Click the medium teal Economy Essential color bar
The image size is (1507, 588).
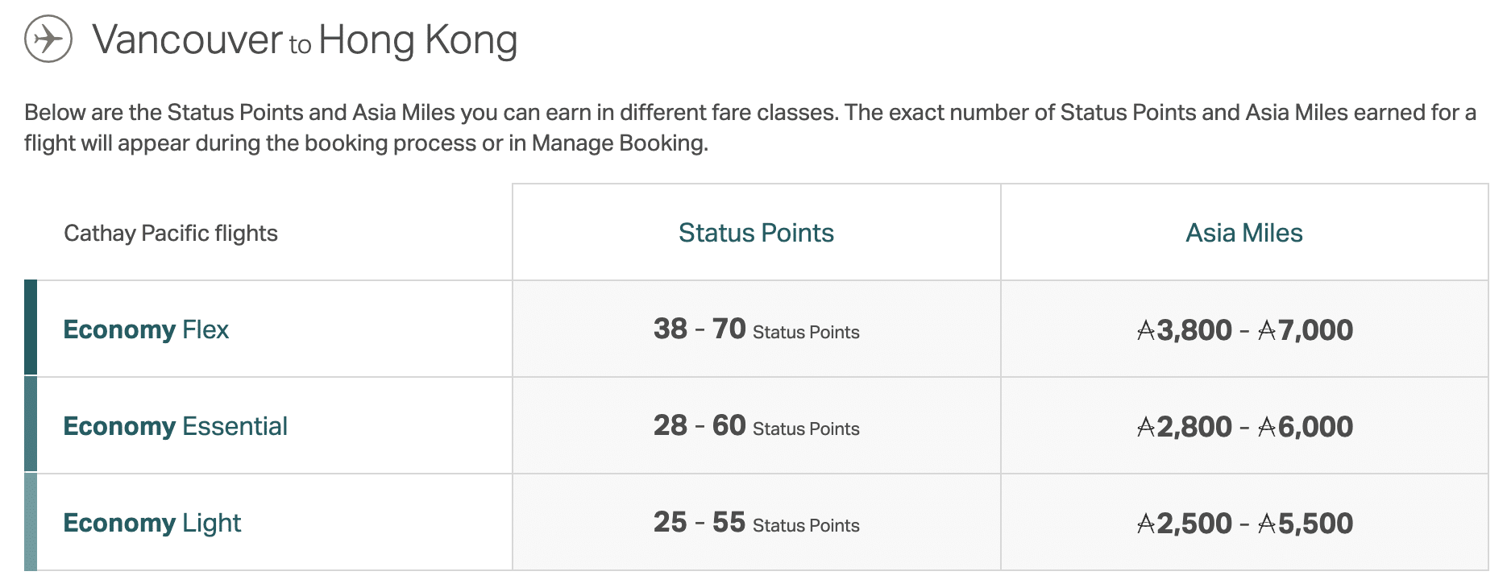pos(31,424)
